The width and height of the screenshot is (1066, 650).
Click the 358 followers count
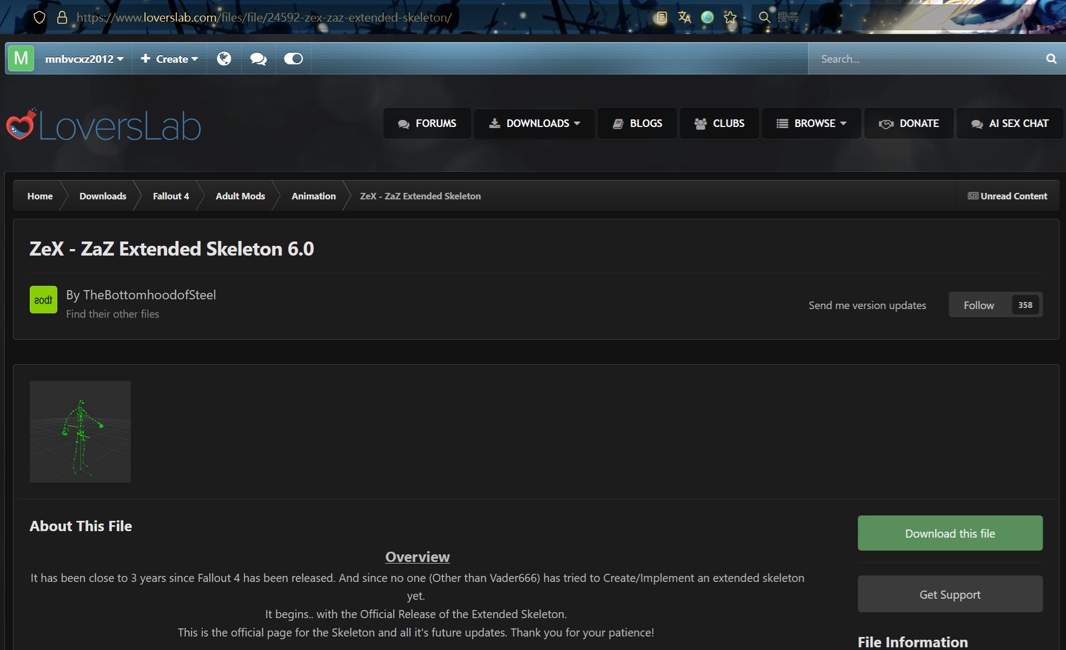(x=1025, y=305)
